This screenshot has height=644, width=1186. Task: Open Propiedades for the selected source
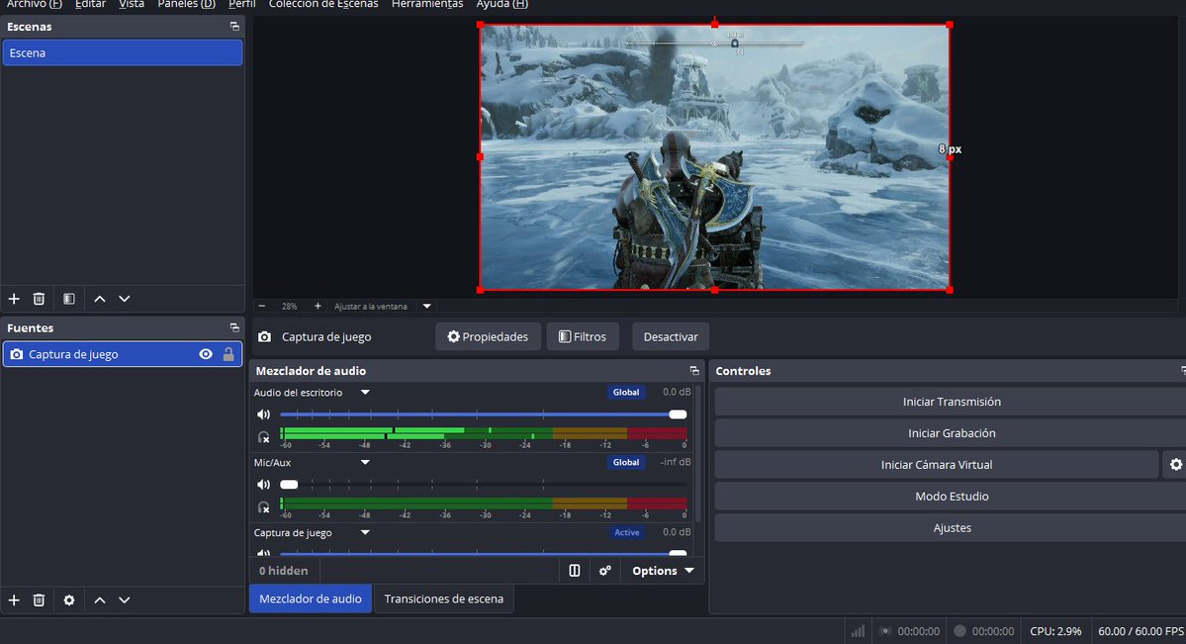[x=488, y=336]
